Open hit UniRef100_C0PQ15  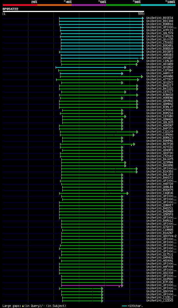(160, 36)
